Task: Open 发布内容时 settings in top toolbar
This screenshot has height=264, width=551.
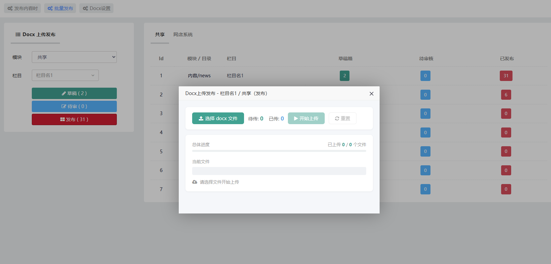Action: [x=22, y=8]
